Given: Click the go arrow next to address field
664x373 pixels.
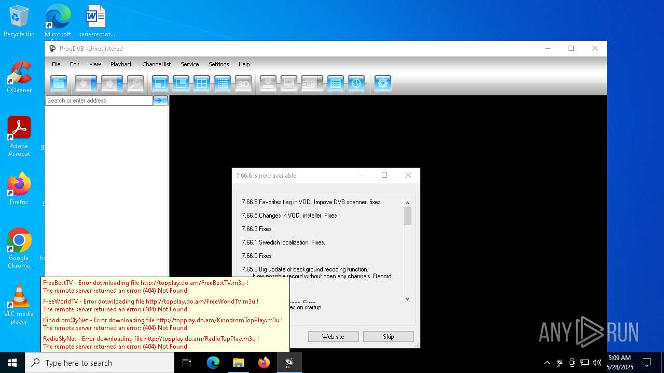Looking at the screenshot, I should [x=158, y=101].
